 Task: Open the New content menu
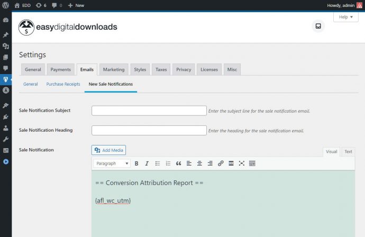coord(76,5)
